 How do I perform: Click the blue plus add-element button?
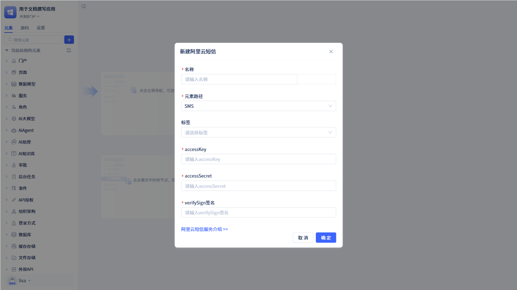tap(69, 40)
